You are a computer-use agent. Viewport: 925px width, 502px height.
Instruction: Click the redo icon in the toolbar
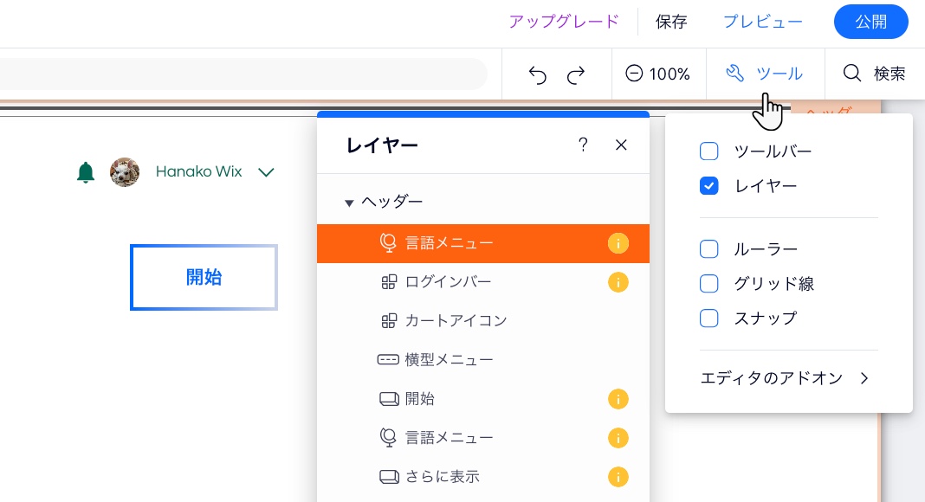pyautogui.click(x=575, y=75)
